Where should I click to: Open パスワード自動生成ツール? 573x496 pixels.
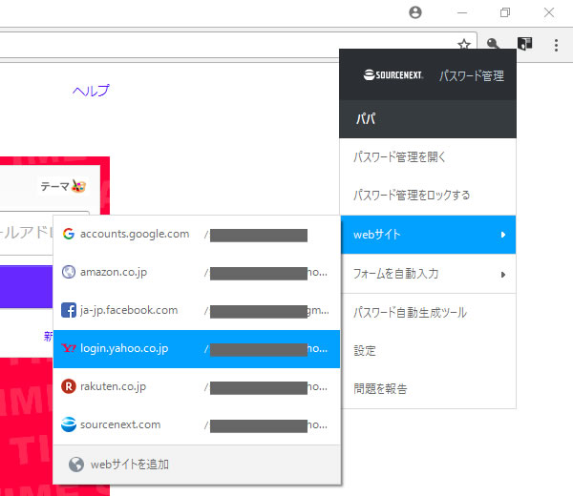tap(428, 313)
